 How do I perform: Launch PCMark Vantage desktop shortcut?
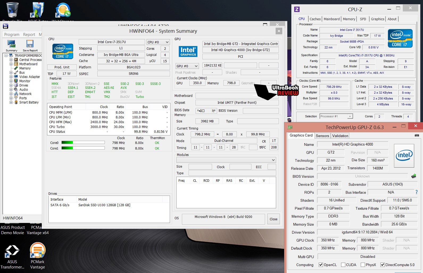[38, 256]
